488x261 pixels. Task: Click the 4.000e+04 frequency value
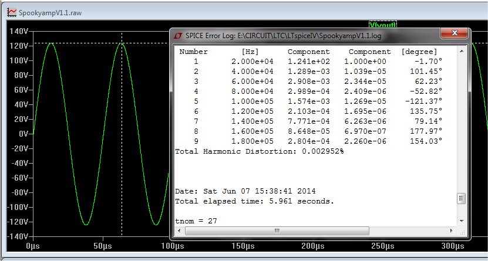point(253,72)
